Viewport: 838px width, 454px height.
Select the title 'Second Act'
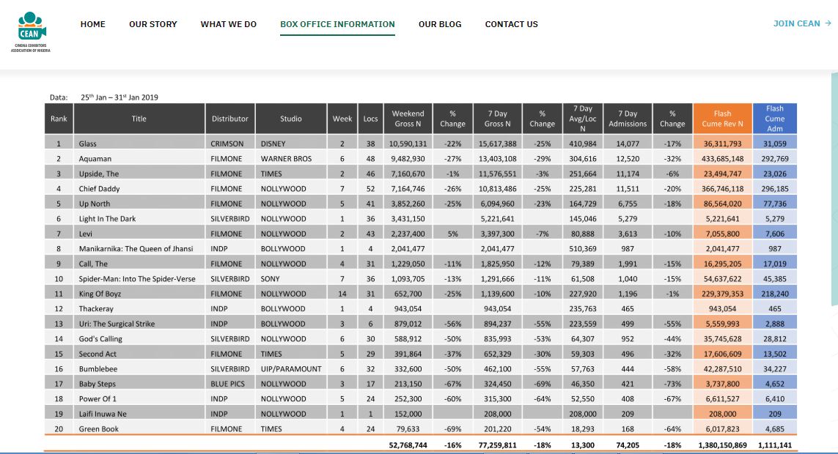pos(98,353)
